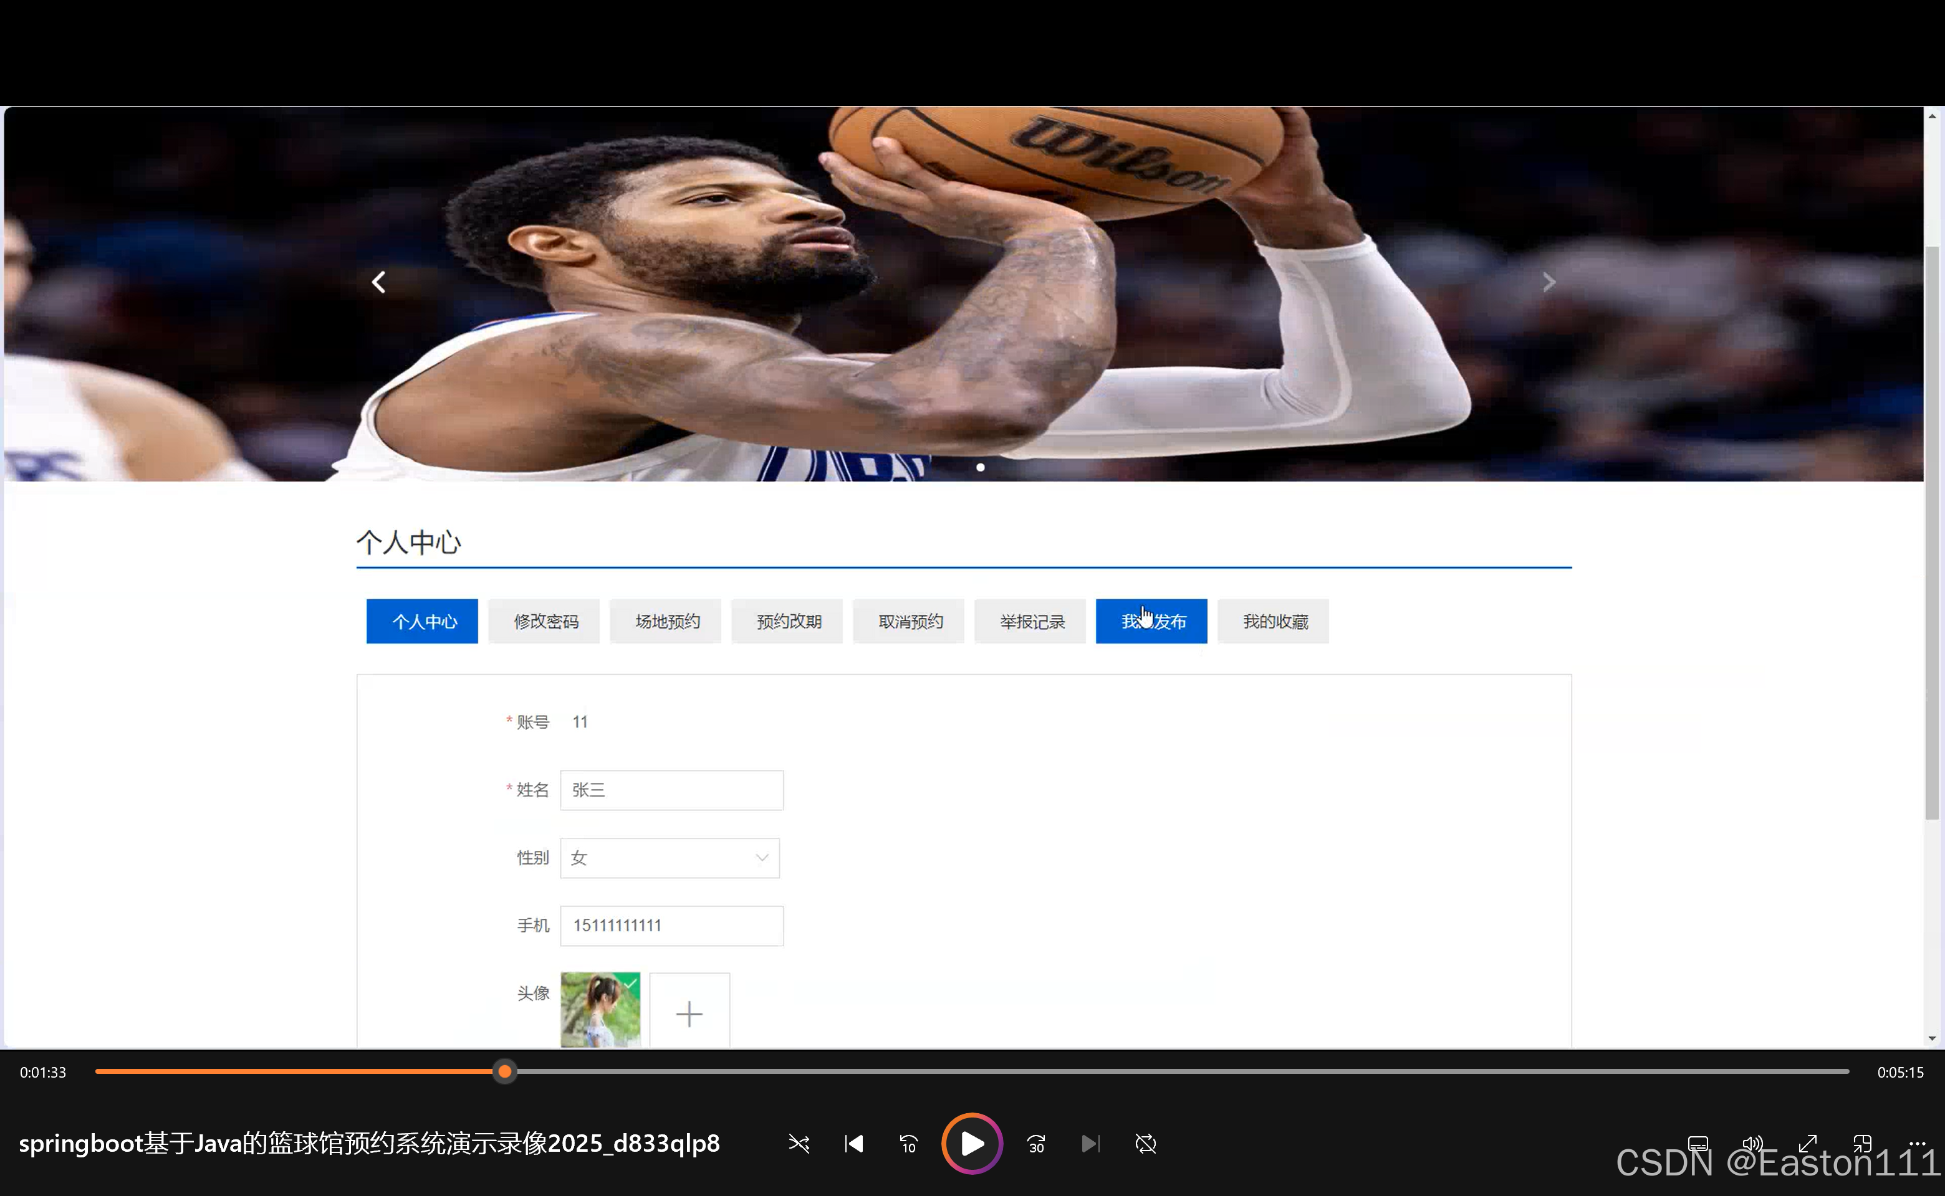Skip back 10 seconds
The width and height of the screenshot is (1945, 1196).
pyautogui.click(x=908, y=1143)
